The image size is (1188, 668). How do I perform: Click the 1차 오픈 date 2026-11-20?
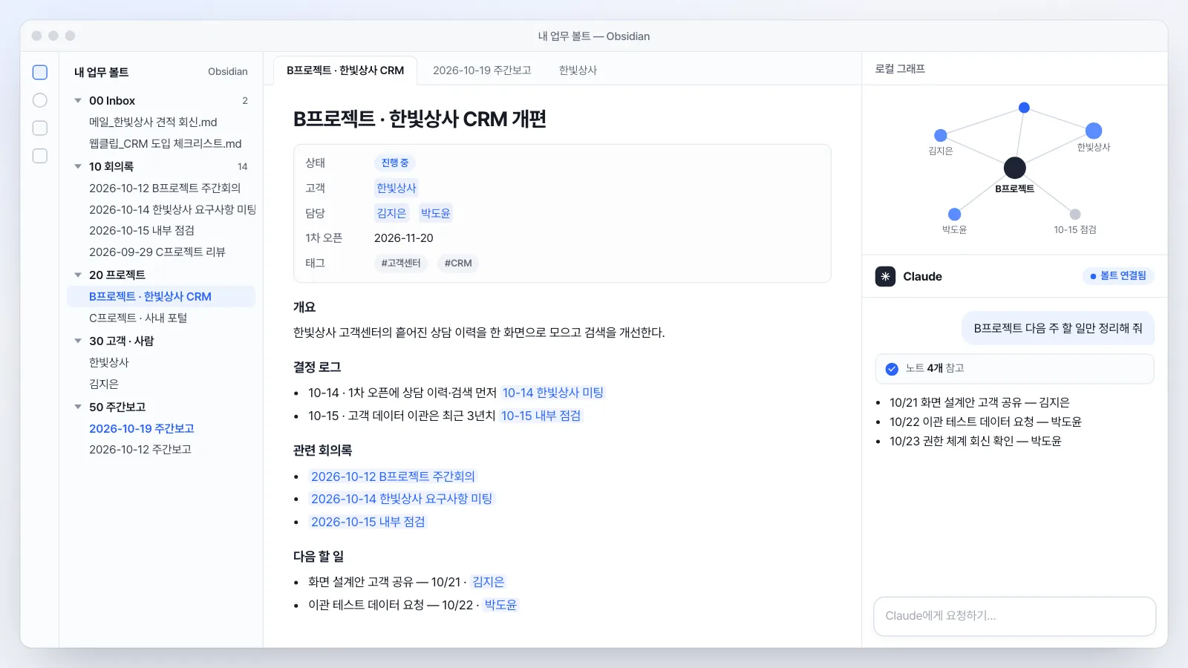[x=404, y=238]
